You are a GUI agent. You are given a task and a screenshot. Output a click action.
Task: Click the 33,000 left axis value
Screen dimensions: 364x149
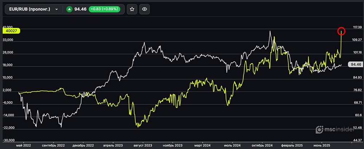click(7, 40)
